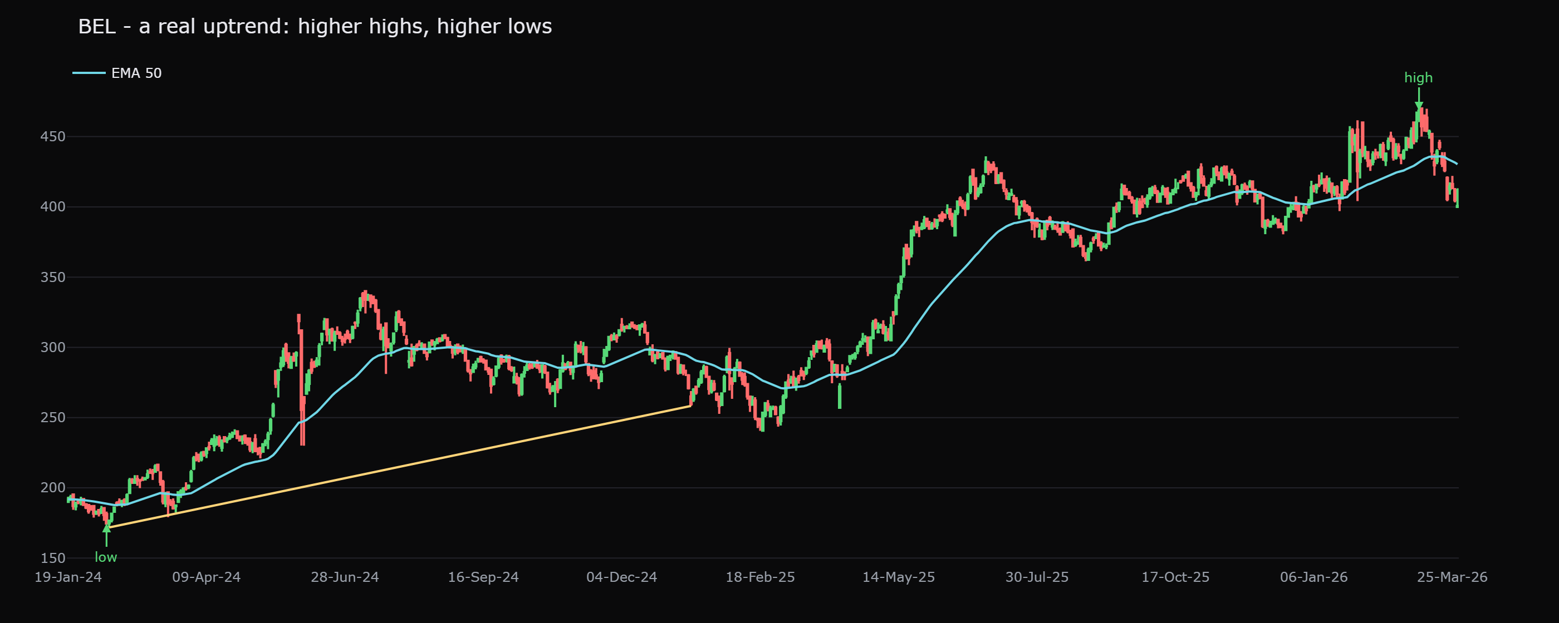Click the 400 y-axis label
The image size is (1559, 623).
(53, 207)
